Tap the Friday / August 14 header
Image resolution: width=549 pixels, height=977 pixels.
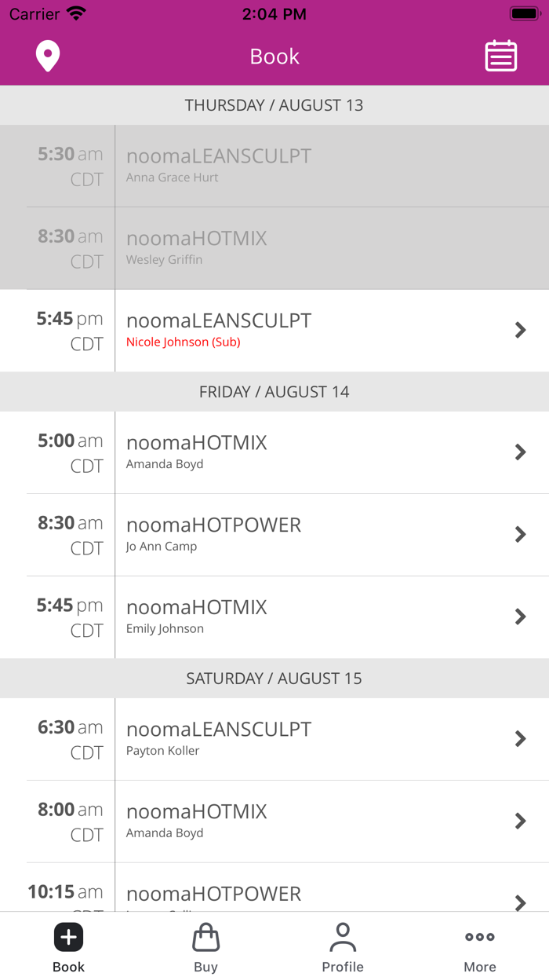pyautogui.click(x=274, y=392)
